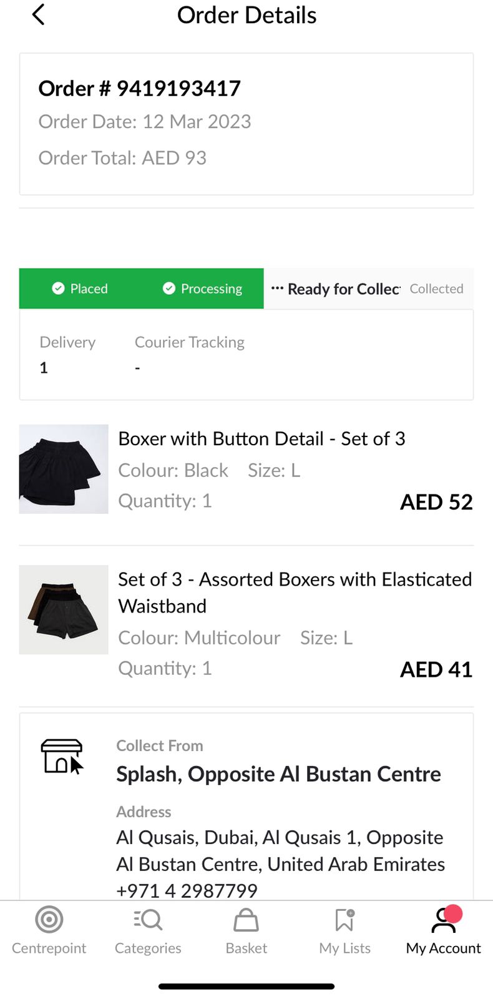Open the black boxer product thumbnail

point(64,469)
